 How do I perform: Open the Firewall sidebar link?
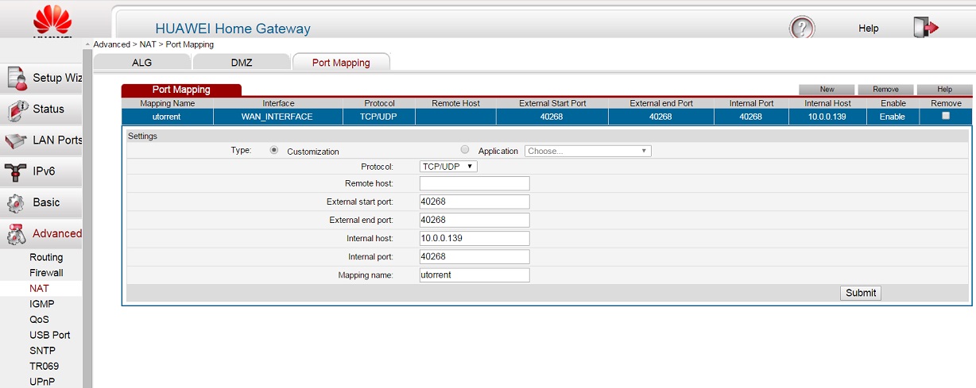(46, 273)
